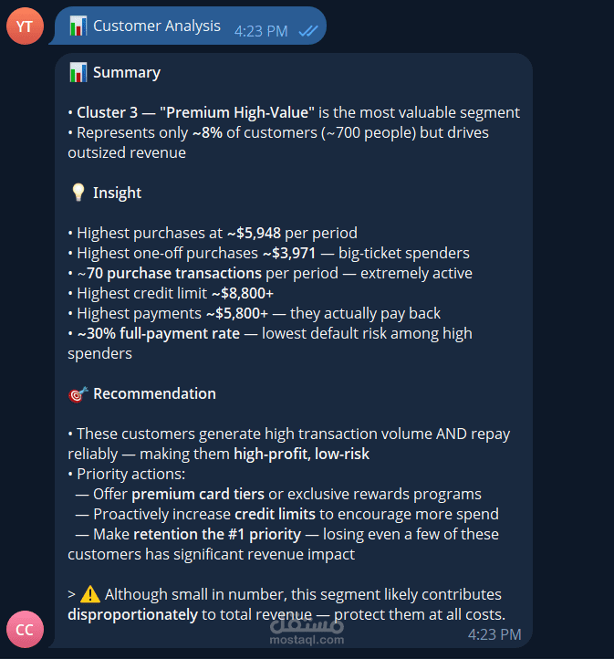Image resolution: width=614 pixels, height=659 pixels.
Task: Click the Summary heading text
Action: click(127, 72)
